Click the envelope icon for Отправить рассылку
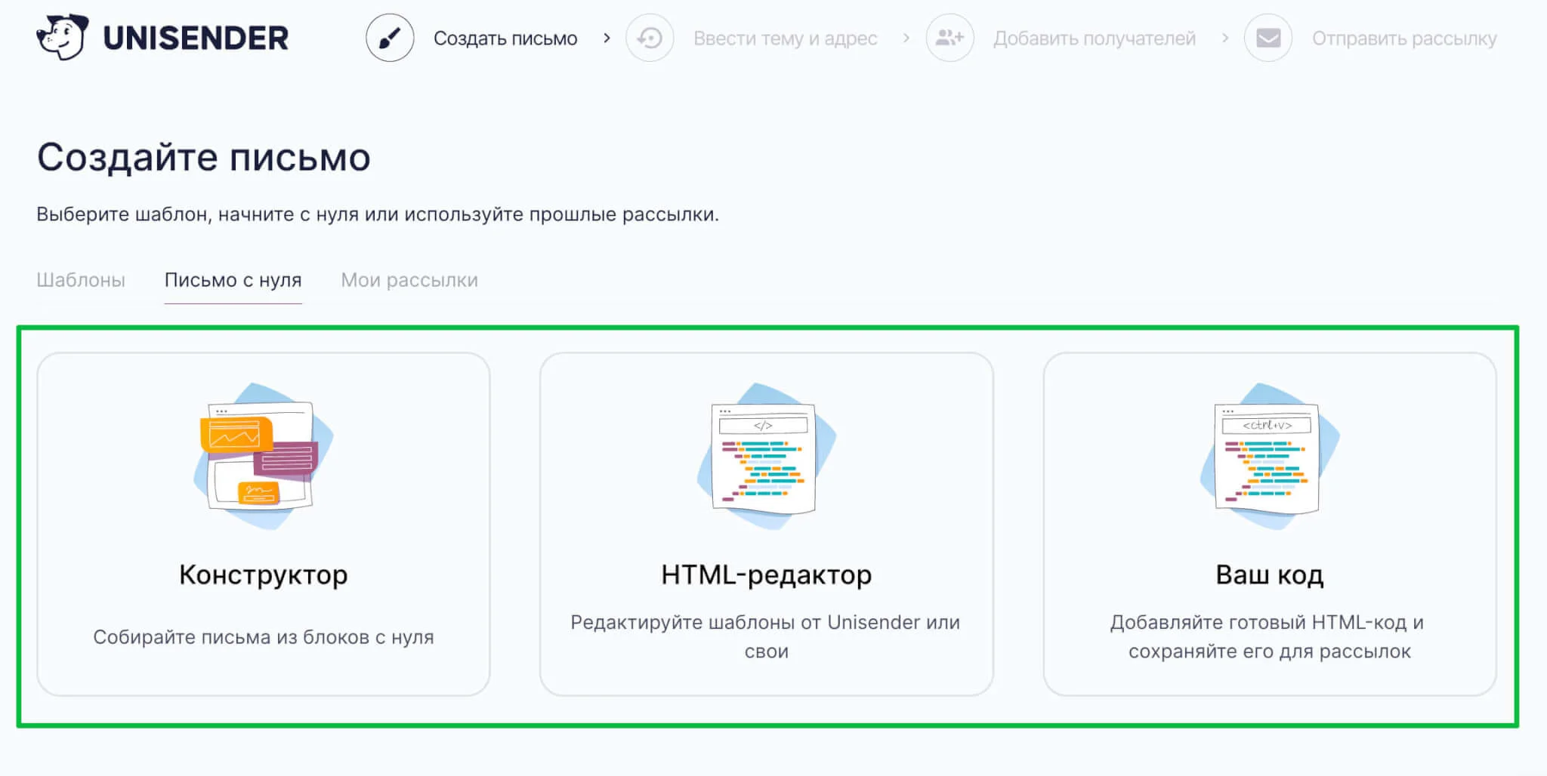This screenshot has width=1547, height=776. click(1268, 38)
